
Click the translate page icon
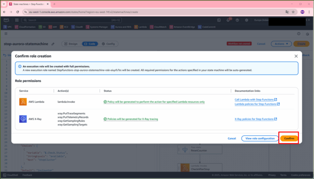click(287, 12)
